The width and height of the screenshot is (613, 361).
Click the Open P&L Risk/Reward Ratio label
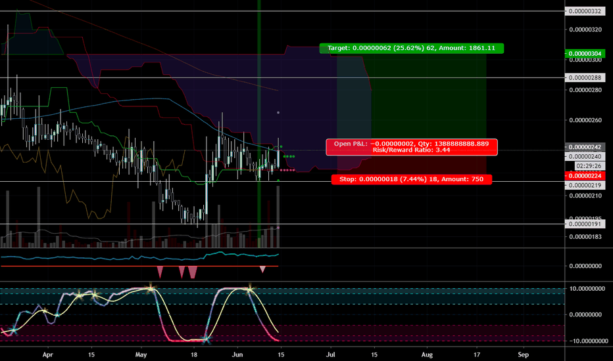(411, 147)
